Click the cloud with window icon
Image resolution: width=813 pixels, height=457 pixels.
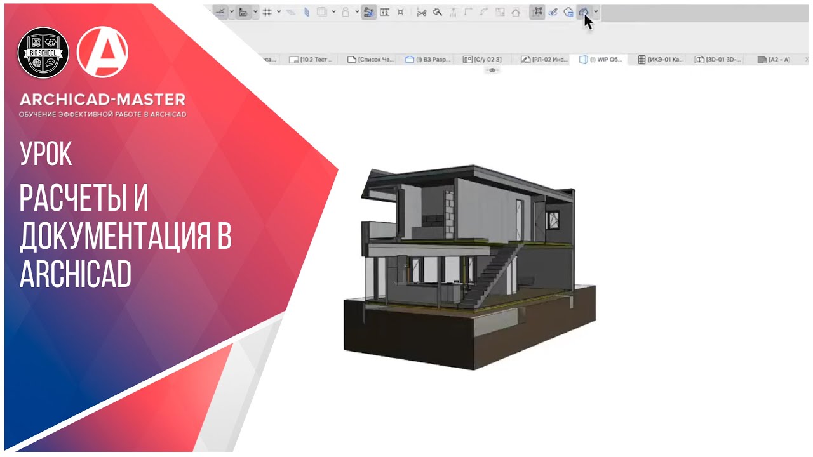[x=568, y=12]
